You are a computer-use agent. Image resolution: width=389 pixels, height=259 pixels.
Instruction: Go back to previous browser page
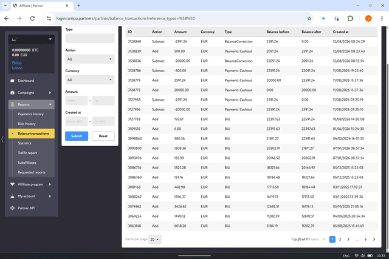(x=7, y=18)
